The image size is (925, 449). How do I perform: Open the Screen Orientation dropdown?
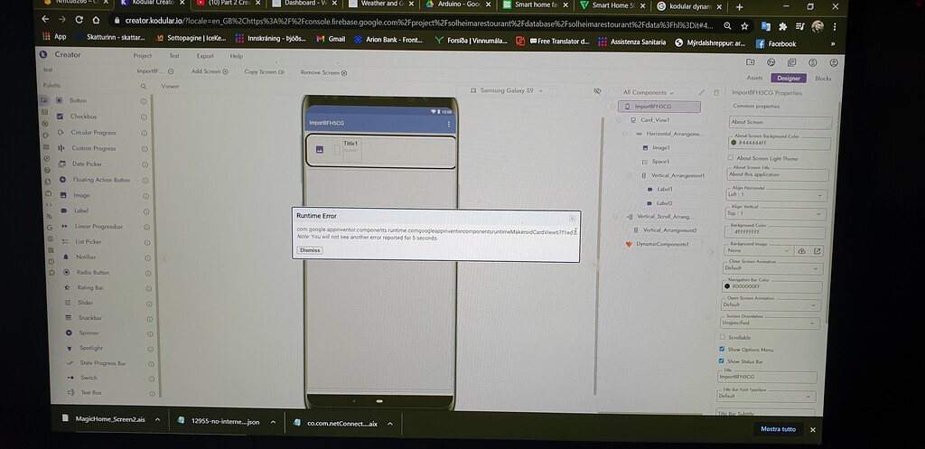(770, 323)
